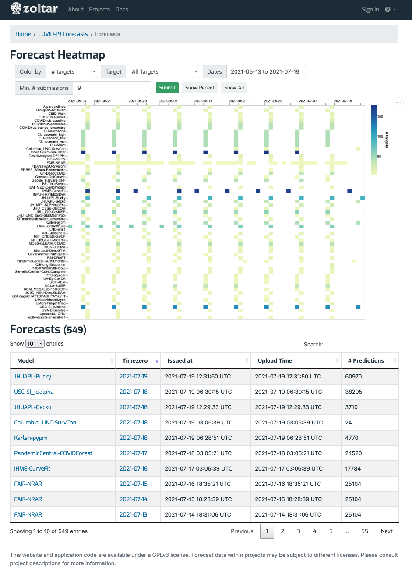
Task: Open the Color by dropdown
Action: 71,71
